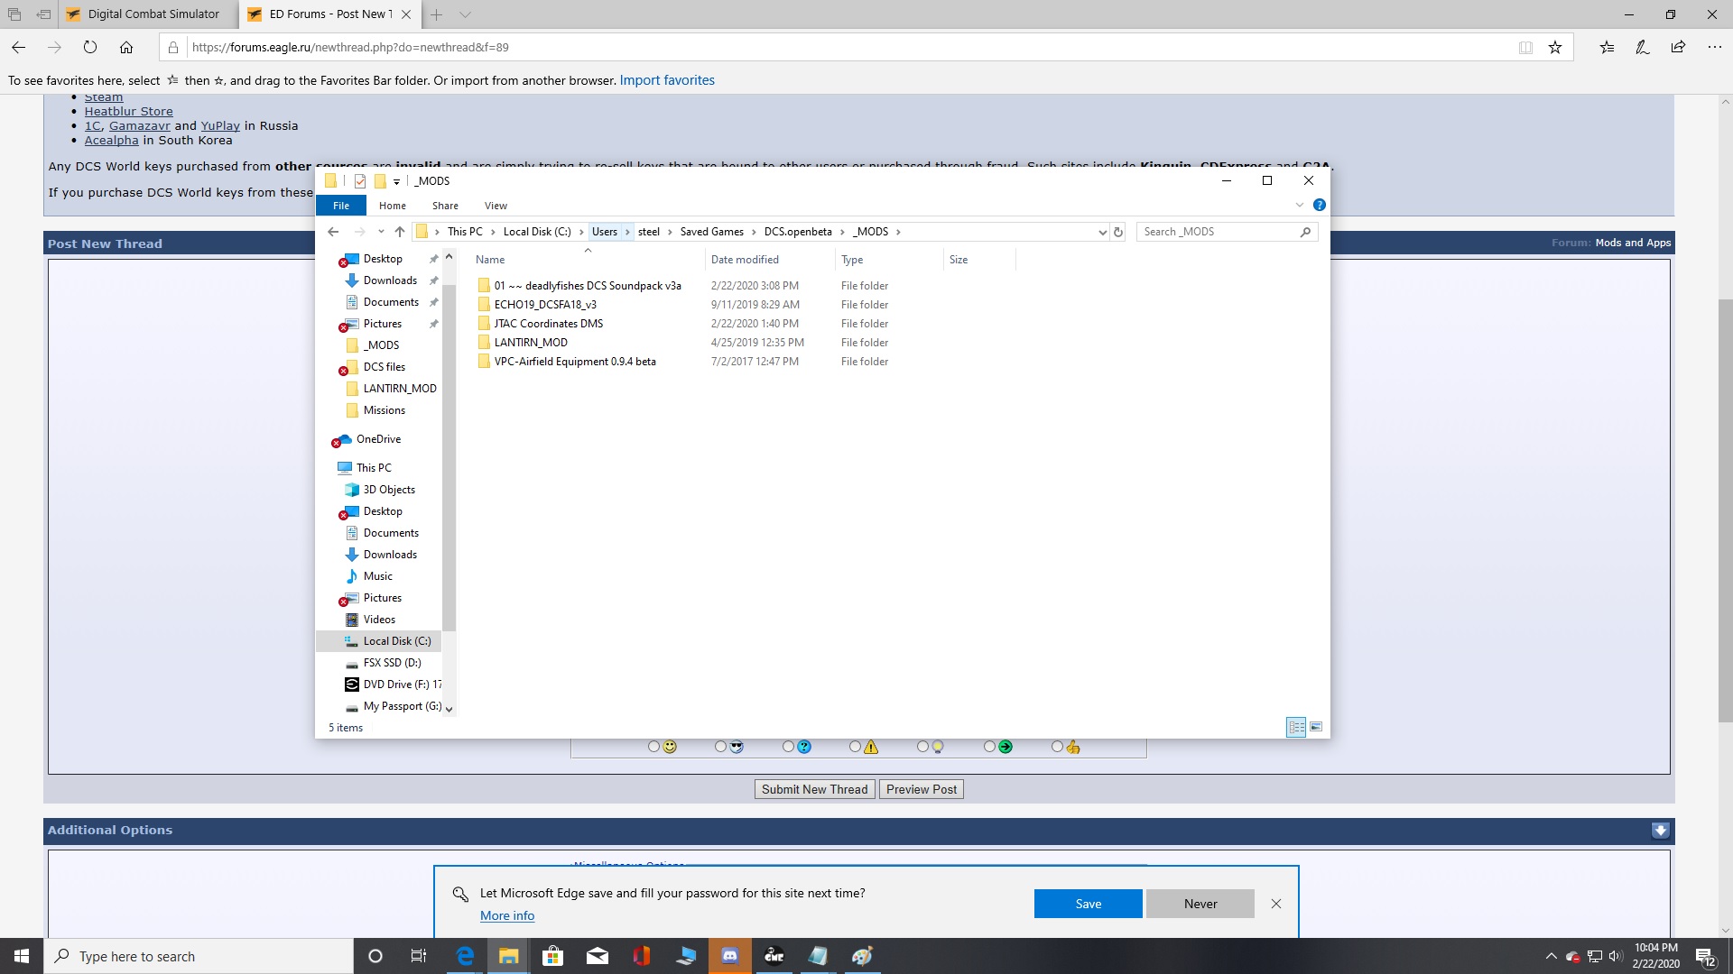The height and width of the screenshot is (974, 1733).
Task: Open recent locations dropdown in Explorer
Action: tap(381, 232)
